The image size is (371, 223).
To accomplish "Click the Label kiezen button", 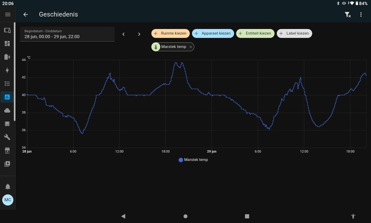I will coord(294,33).
